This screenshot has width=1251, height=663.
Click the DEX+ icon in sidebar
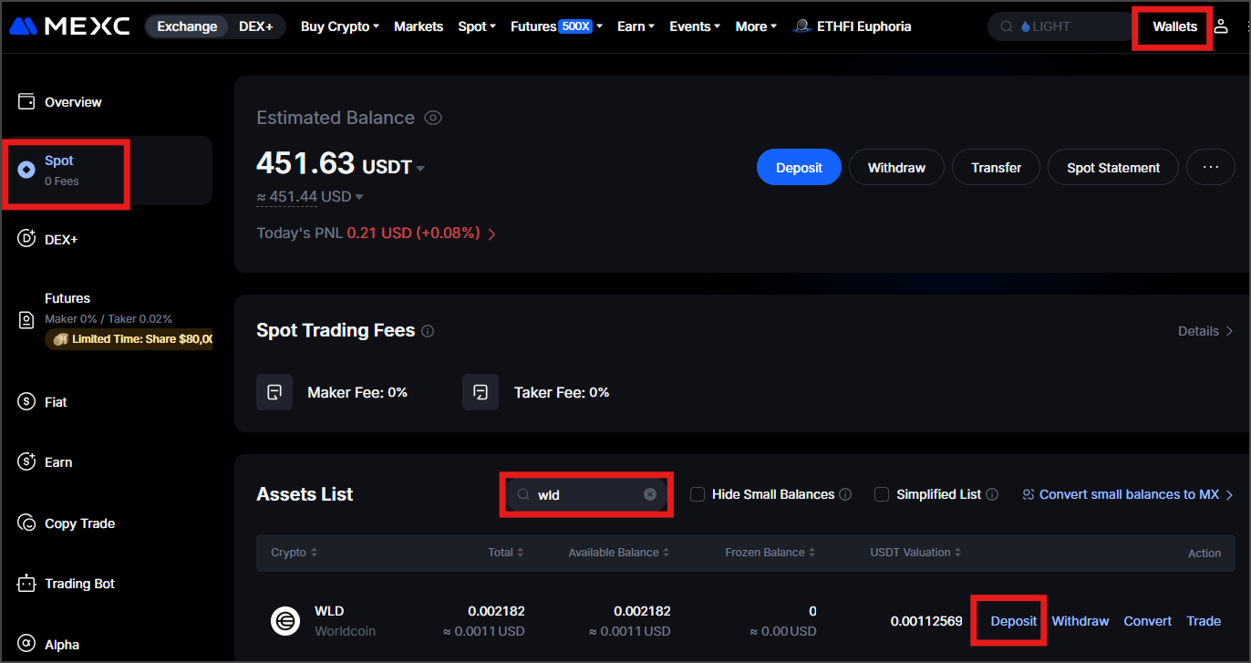point(26,239)
